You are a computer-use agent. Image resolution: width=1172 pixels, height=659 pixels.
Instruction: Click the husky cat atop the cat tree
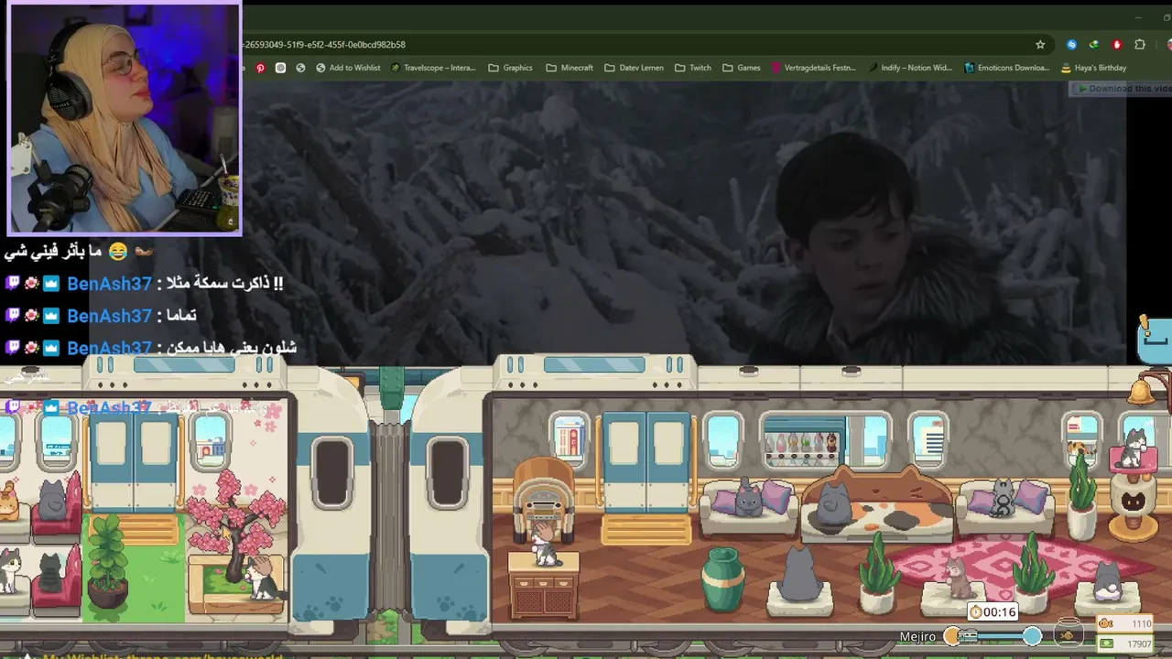pyautogui.click(x=1135, y=448)
